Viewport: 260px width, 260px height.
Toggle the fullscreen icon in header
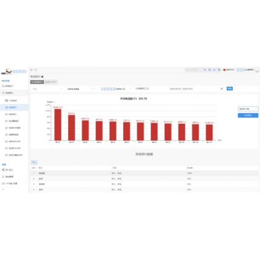[35, 70]
